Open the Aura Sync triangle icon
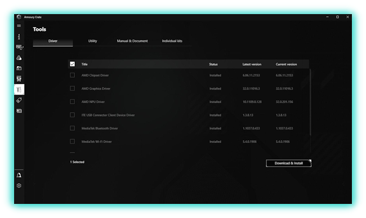This screenshot has width=366, height=218. (x=19, y=58)
